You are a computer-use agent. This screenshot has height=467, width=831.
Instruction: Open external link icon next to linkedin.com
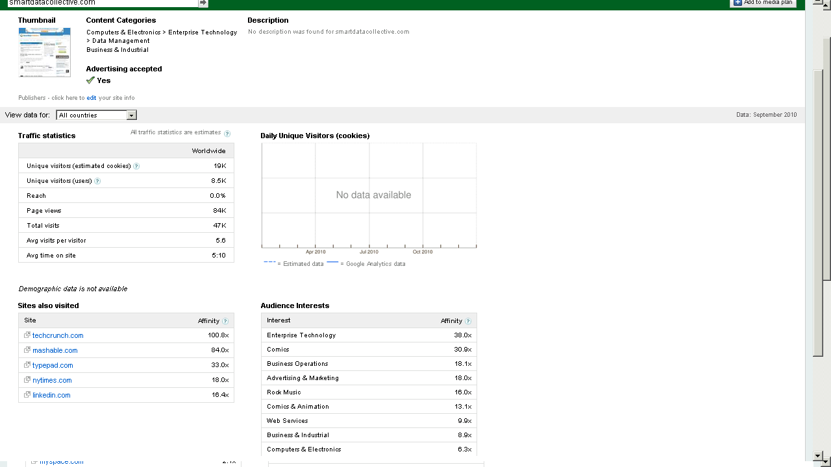click(27, 395)
